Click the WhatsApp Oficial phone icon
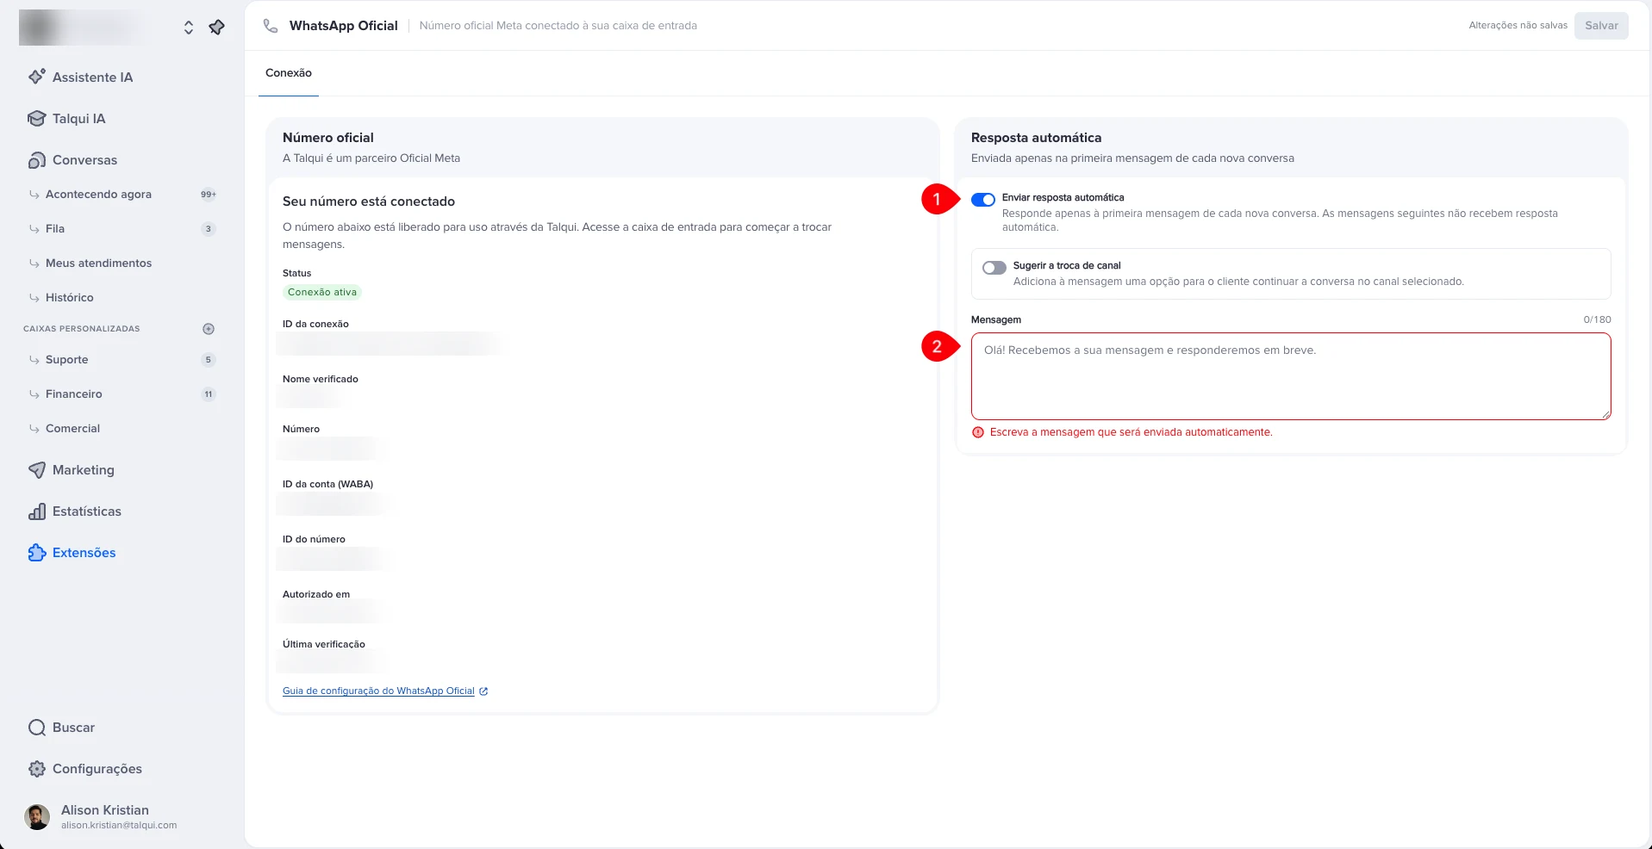Image resolution: width=1652 pixels, height=849 pixels. click(271, 26)
